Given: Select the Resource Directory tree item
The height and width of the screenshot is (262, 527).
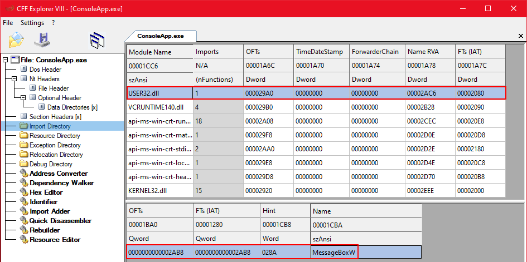Looking at the screenshot, I should pyautogui.click(x=55, y=135).
